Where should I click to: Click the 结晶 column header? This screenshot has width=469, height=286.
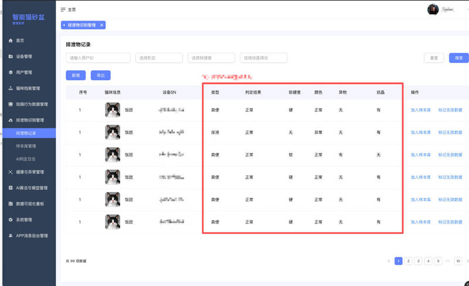380,92
